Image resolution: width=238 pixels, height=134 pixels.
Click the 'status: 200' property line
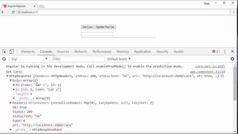pos(22,112)
